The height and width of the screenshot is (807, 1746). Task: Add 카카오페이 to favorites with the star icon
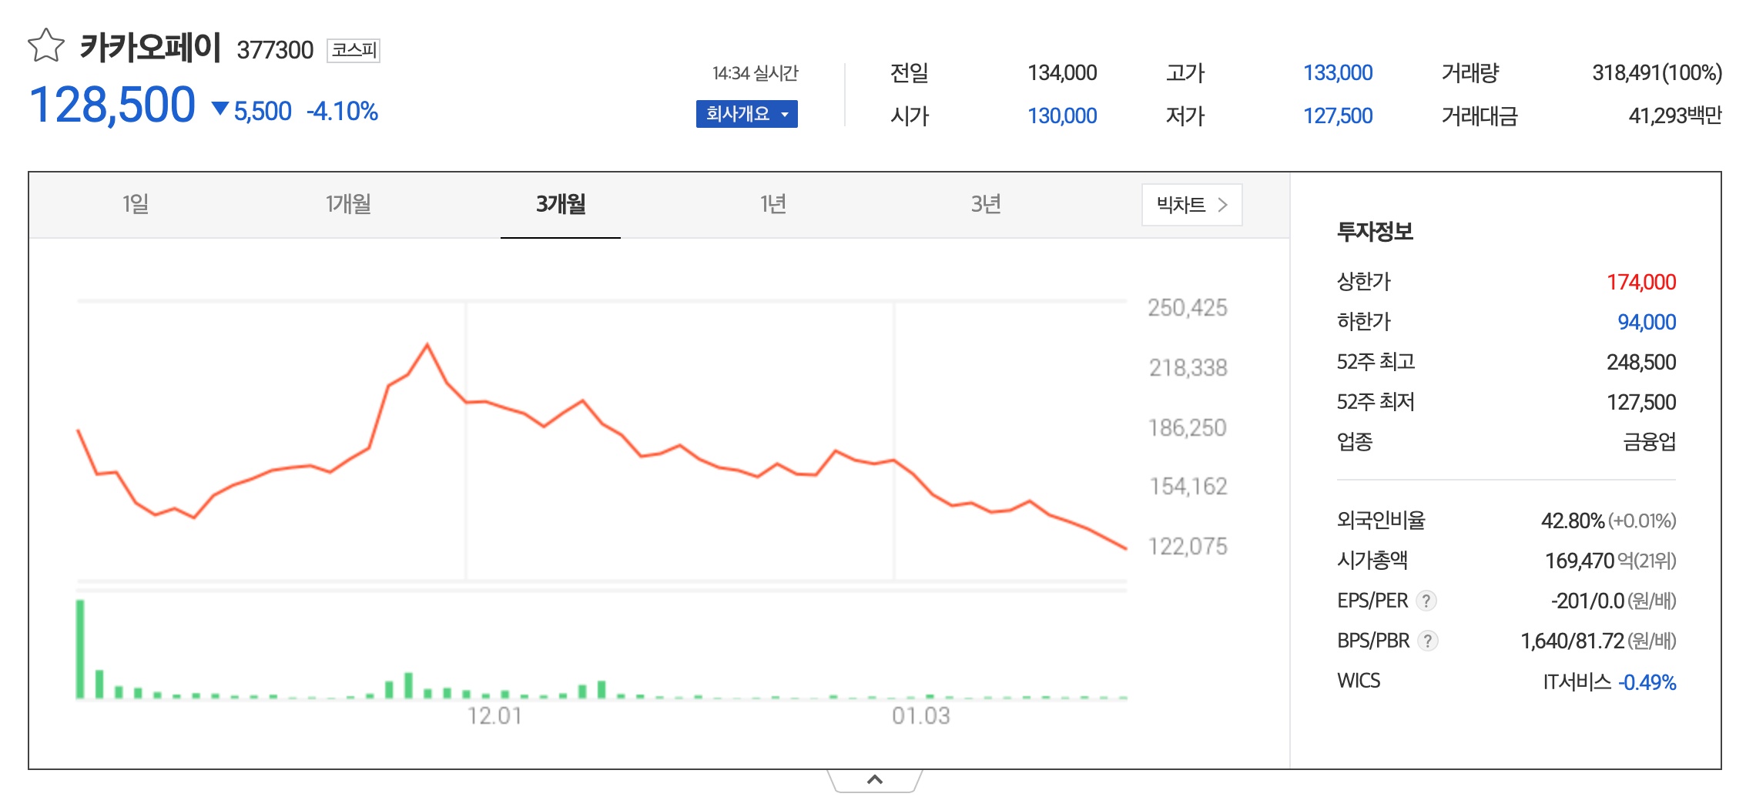(x=46, y=45)
